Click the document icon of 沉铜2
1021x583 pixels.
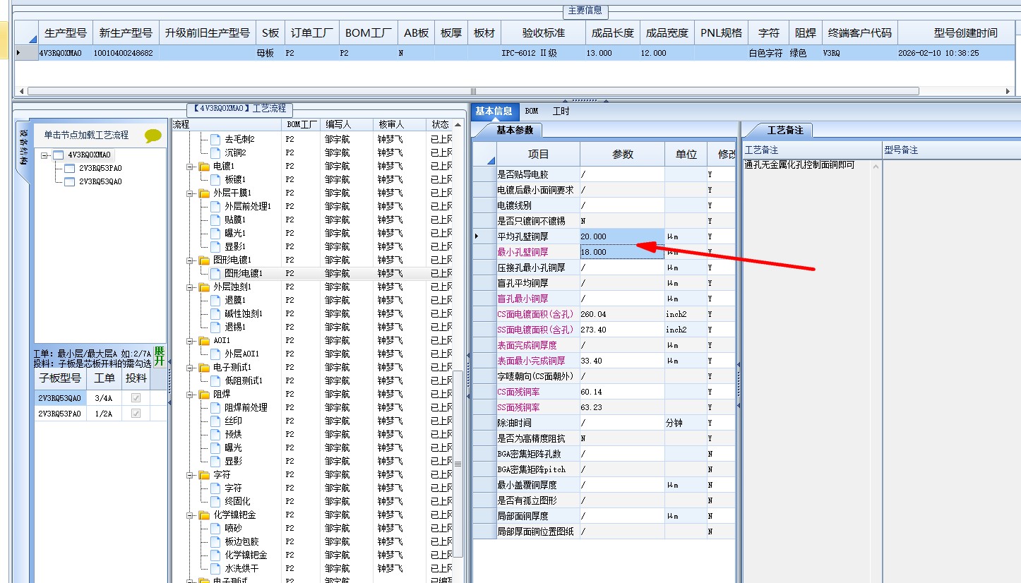tap(215, 152)
